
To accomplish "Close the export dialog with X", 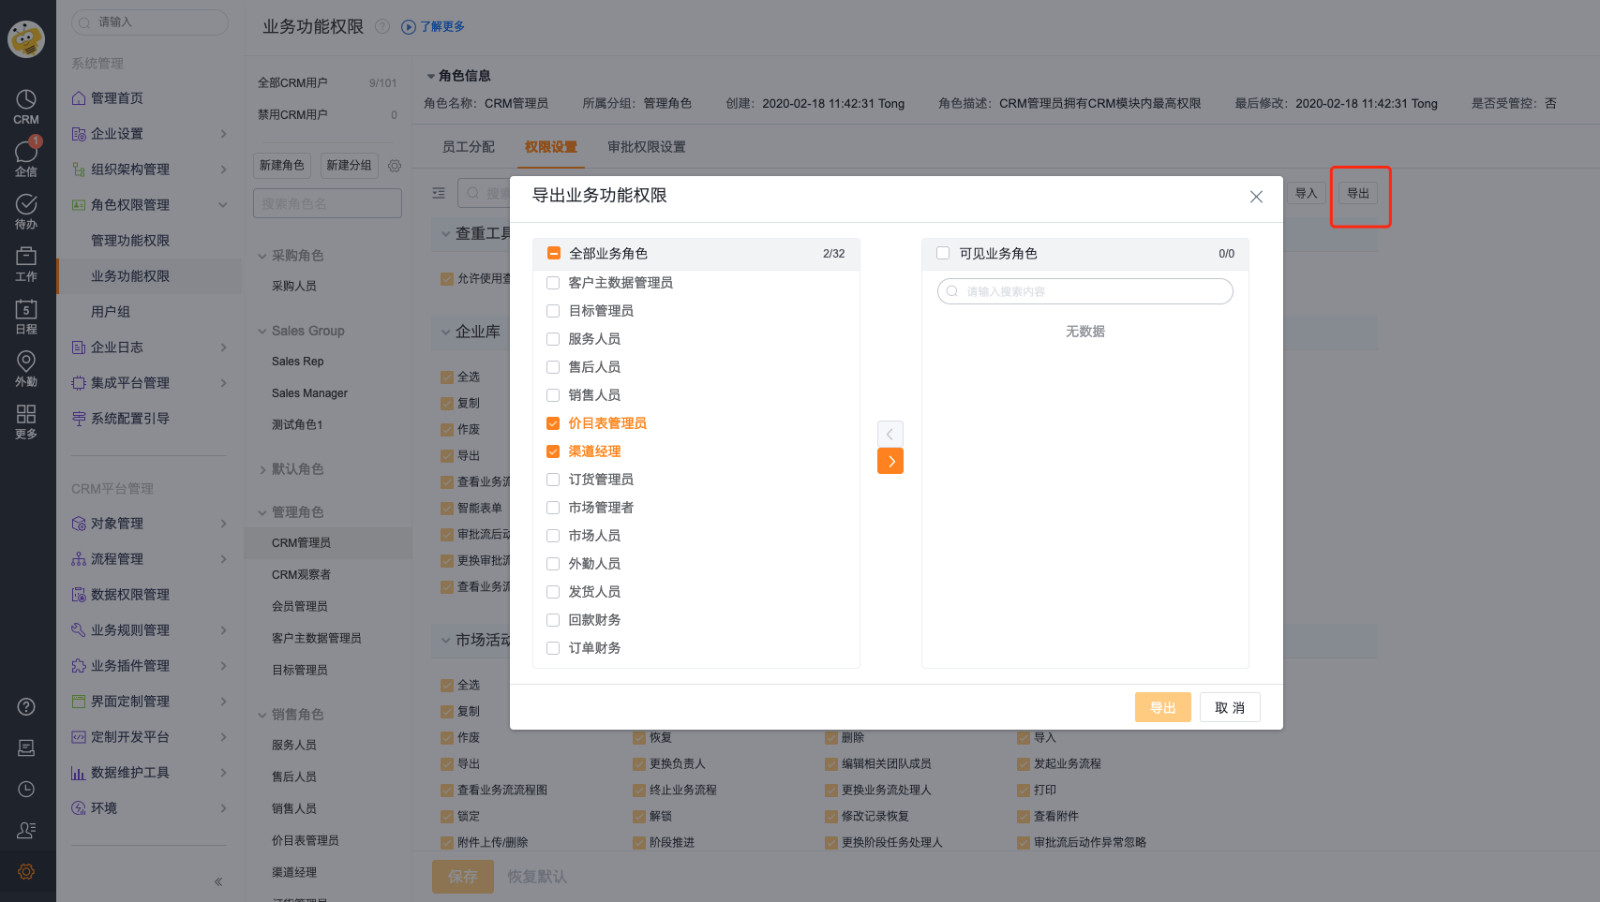I will click(1256, 197).
